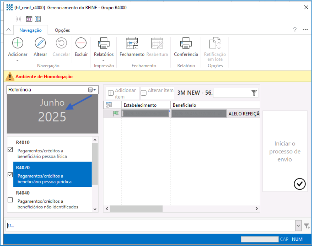Click the filter funnel icon in grid header
This screenshot has height=246, width=312.
254,93
